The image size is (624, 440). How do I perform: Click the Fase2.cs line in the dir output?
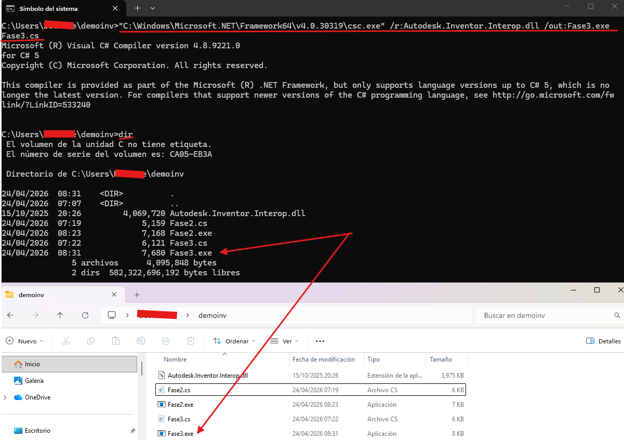tap(104, 223)
